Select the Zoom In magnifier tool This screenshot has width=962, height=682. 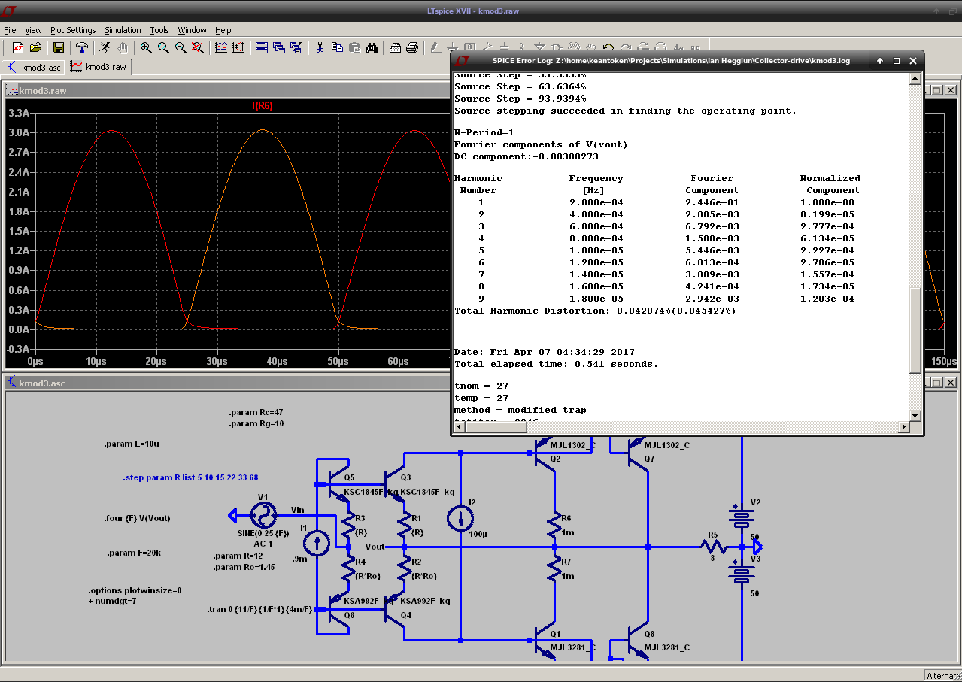point(146,47)
